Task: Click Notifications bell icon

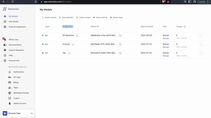Action: [10, 72]
